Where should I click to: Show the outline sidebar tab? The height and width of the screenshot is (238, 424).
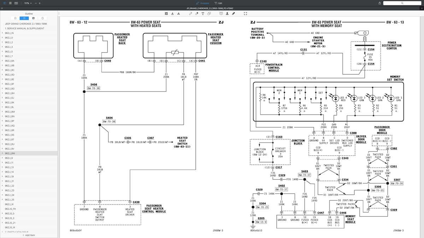[x=24, y=18]
